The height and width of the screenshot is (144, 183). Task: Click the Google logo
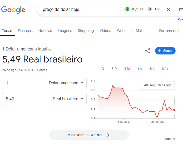click(13, 10)
